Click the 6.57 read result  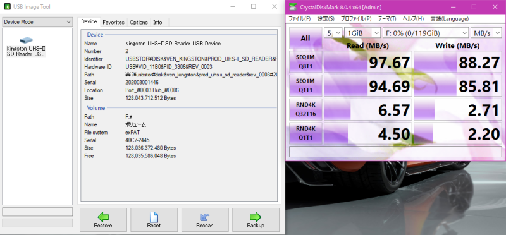(x=367, y=109)
